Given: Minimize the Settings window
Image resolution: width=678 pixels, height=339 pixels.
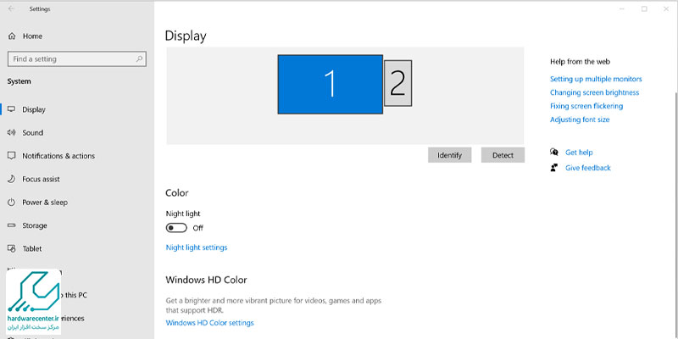Looking at the screenshot, I should pyautogui.click(x=622, y=8).
